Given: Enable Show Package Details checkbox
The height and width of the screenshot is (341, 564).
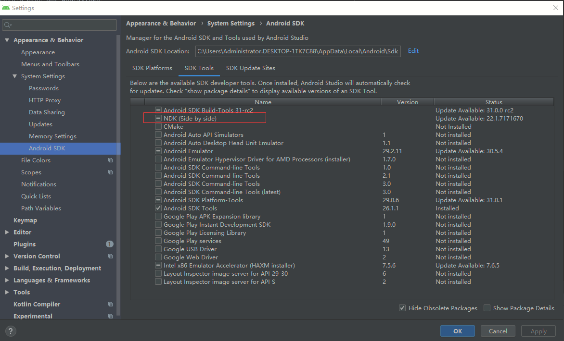Looking at the screenshot, I should [x=487, y=308].
